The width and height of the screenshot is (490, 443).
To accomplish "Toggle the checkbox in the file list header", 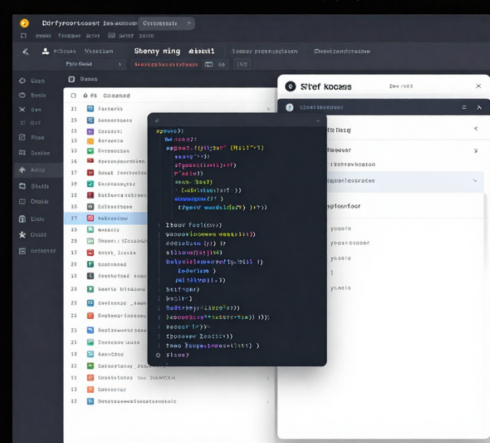I will (73, 96).
